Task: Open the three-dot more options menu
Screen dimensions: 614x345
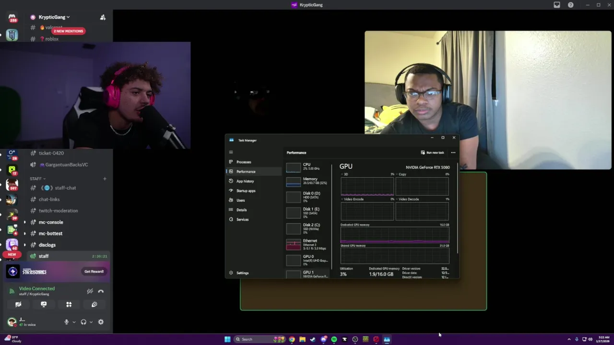Action: 453,152
